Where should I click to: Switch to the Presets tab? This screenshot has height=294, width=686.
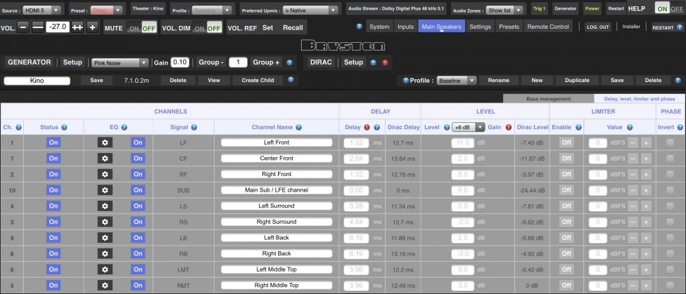(508, 27)
